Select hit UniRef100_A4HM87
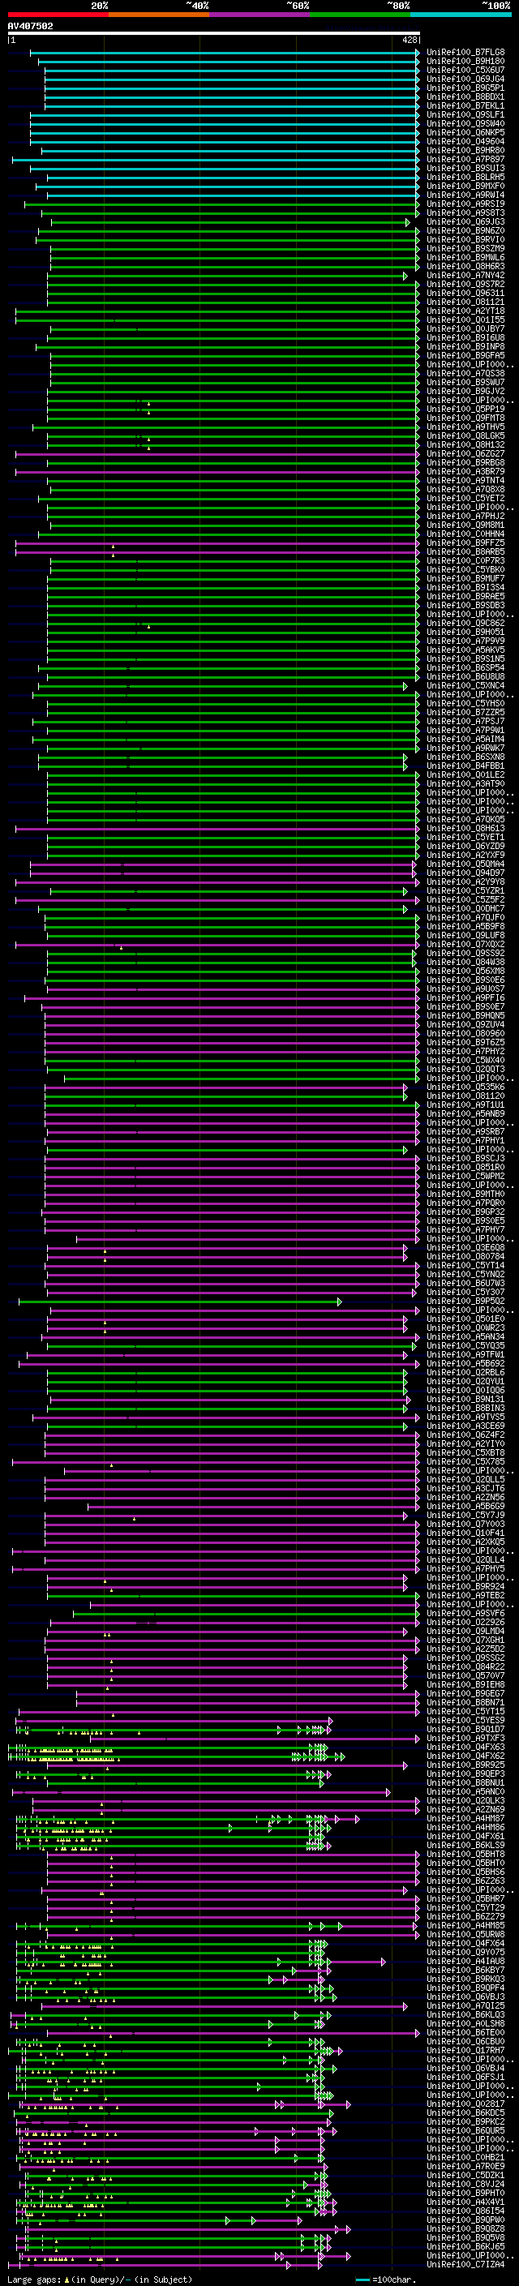Image resolution: width=519 pixels, height=2286 pixels. coord(465,1818)
